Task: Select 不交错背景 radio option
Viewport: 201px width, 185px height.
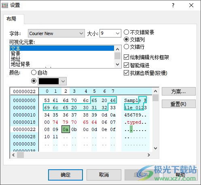Action: tap(139, 32)
